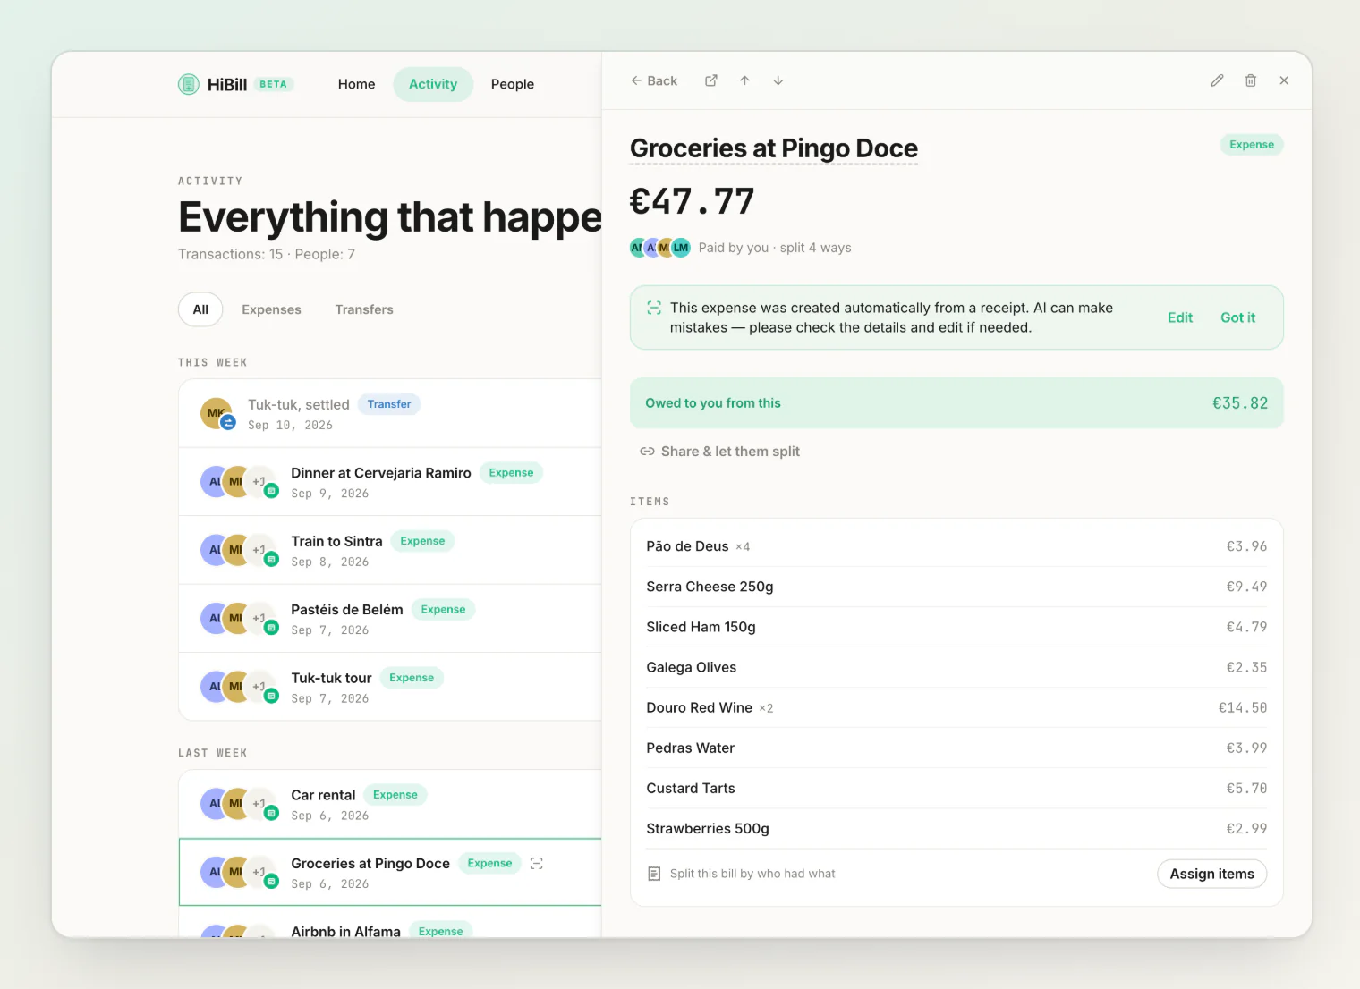Click Edit in the receipt notice banner
This screenshot has width=1360, height=989.
(x=1180, y=317)
